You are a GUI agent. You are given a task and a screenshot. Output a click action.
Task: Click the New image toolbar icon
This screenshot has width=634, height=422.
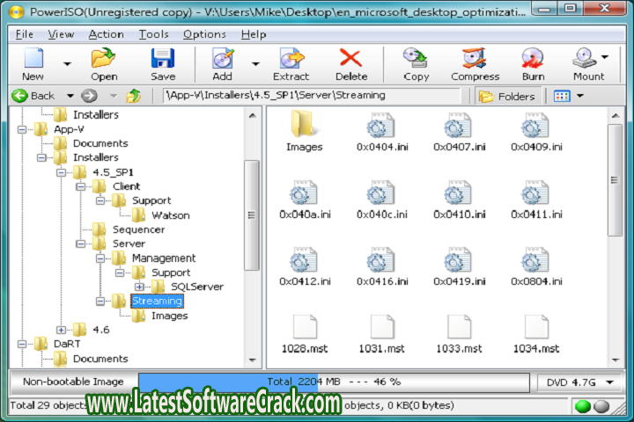[x=33, y=60]
